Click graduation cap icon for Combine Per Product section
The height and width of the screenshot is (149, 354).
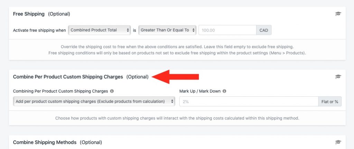[338, 77]
